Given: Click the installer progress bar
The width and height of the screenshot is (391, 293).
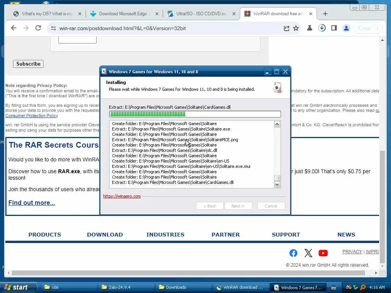Looking at the screenshot, I should [195, 114].
